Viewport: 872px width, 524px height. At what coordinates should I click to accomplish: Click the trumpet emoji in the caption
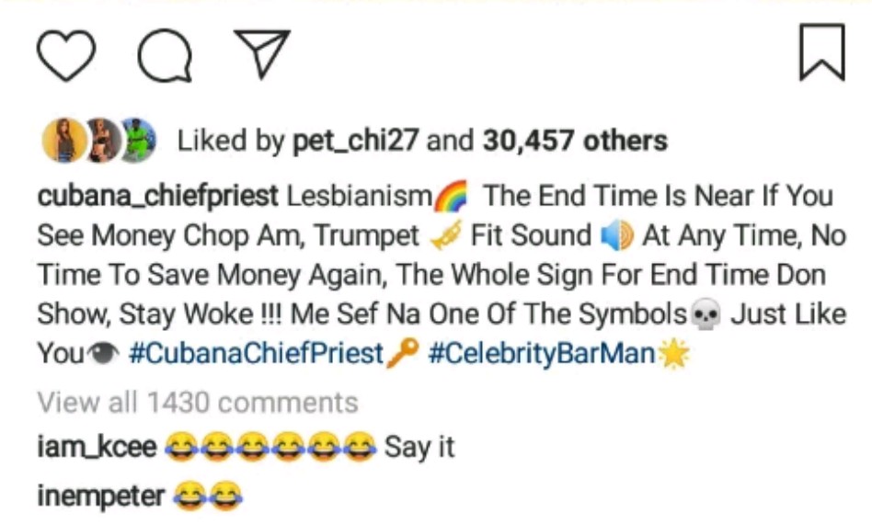point(445,236)
